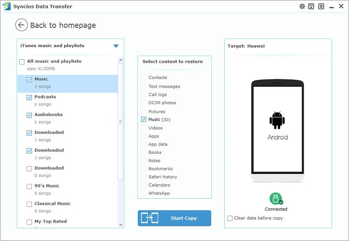The height and width of the screenshot is (241, 349).
Task: Check the Notes option
Action: click(144, 160)
